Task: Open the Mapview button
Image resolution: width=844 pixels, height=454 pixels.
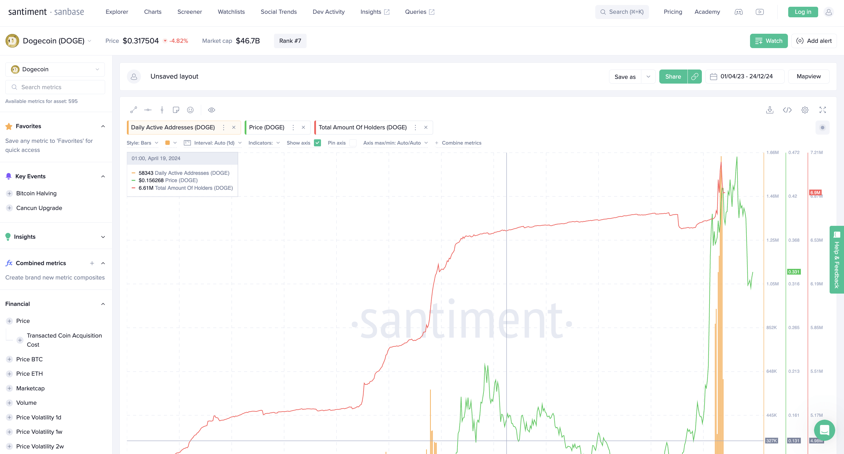Action: click(809, 77)
